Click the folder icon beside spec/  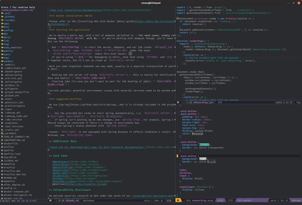click(x=2, y=54)
